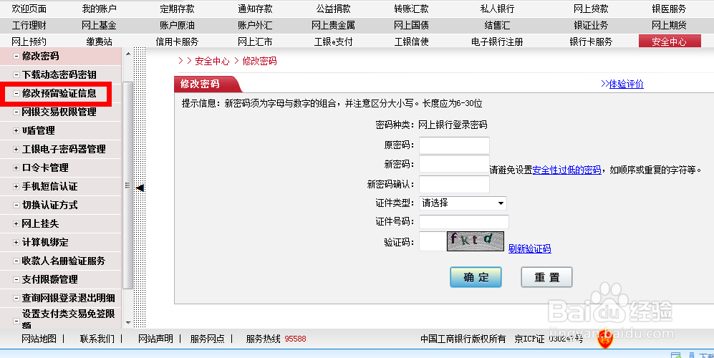Open 联系我们 footer link
The image size is (714, 358).
[x=97, y=339]
